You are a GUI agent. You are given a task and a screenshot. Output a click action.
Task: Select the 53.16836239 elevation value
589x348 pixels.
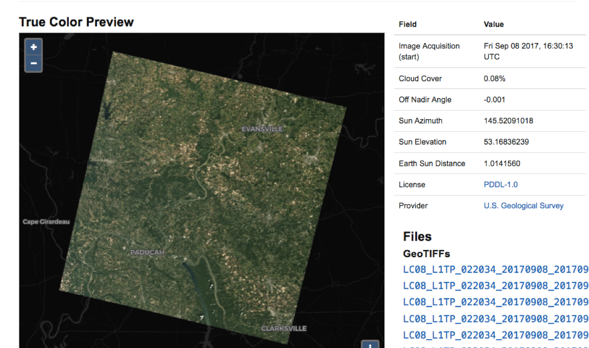point(507,142)
